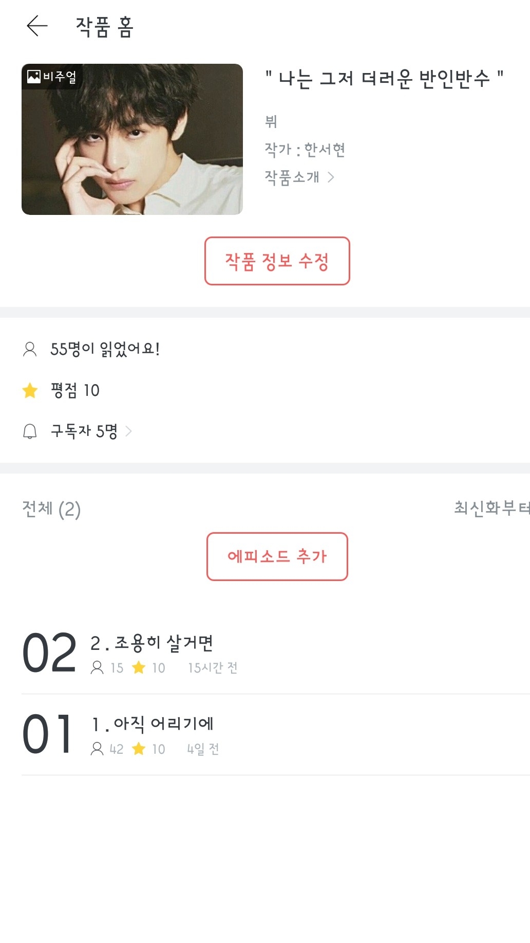The image size is (530, 943).
Task: Click episode 02 star rating icon
Action: coord(139,667)
